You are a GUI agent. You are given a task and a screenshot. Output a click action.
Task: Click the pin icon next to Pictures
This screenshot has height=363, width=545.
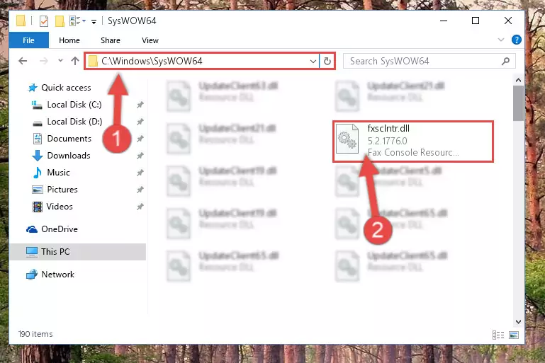[140, 190]
